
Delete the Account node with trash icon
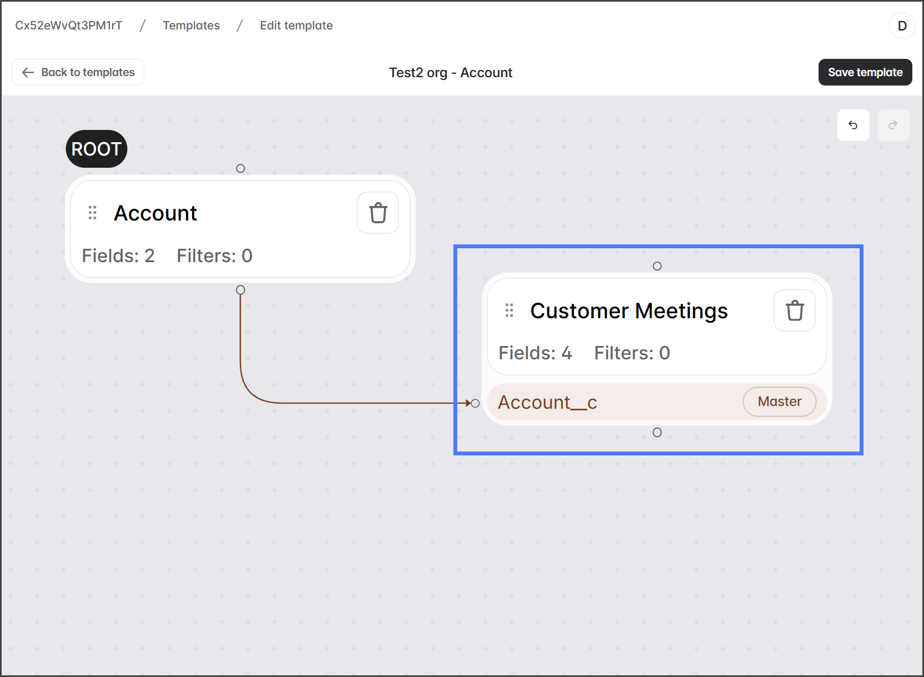click(x=378, y=213)
